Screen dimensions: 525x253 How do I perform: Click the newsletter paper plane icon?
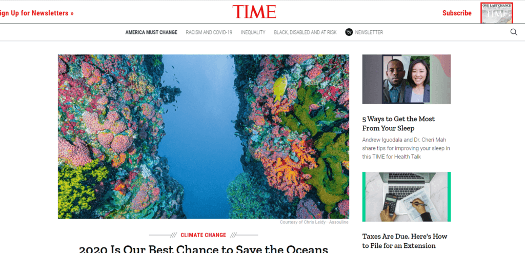click(349, 32)
